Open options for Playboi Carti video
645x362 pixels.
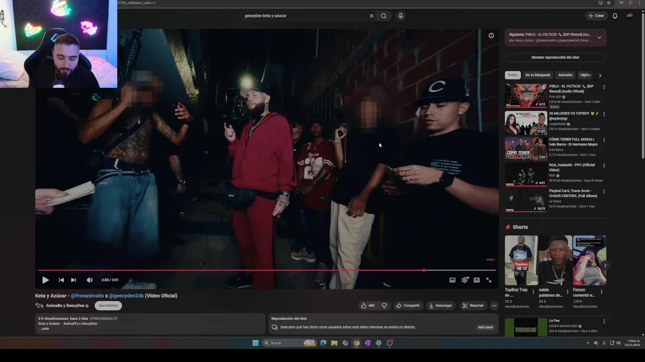(604, 191)
